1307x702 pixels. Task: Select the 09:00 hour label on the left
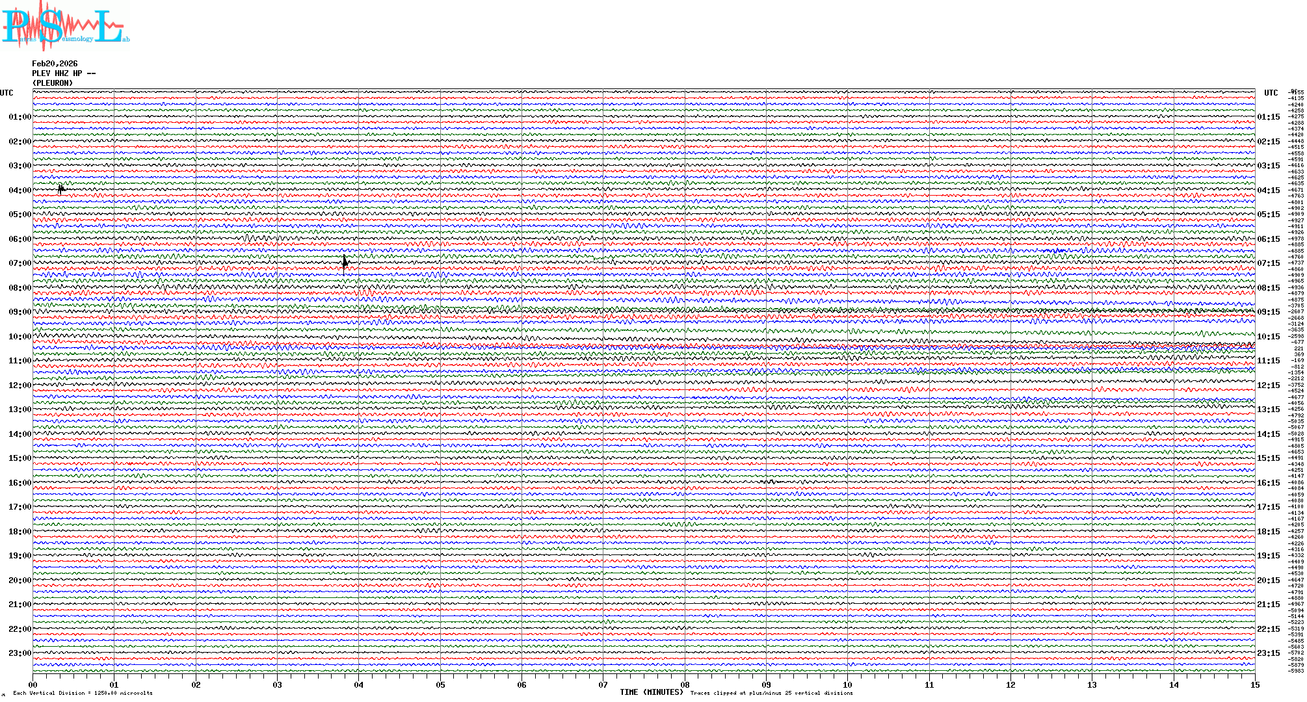tap(20, 312)
